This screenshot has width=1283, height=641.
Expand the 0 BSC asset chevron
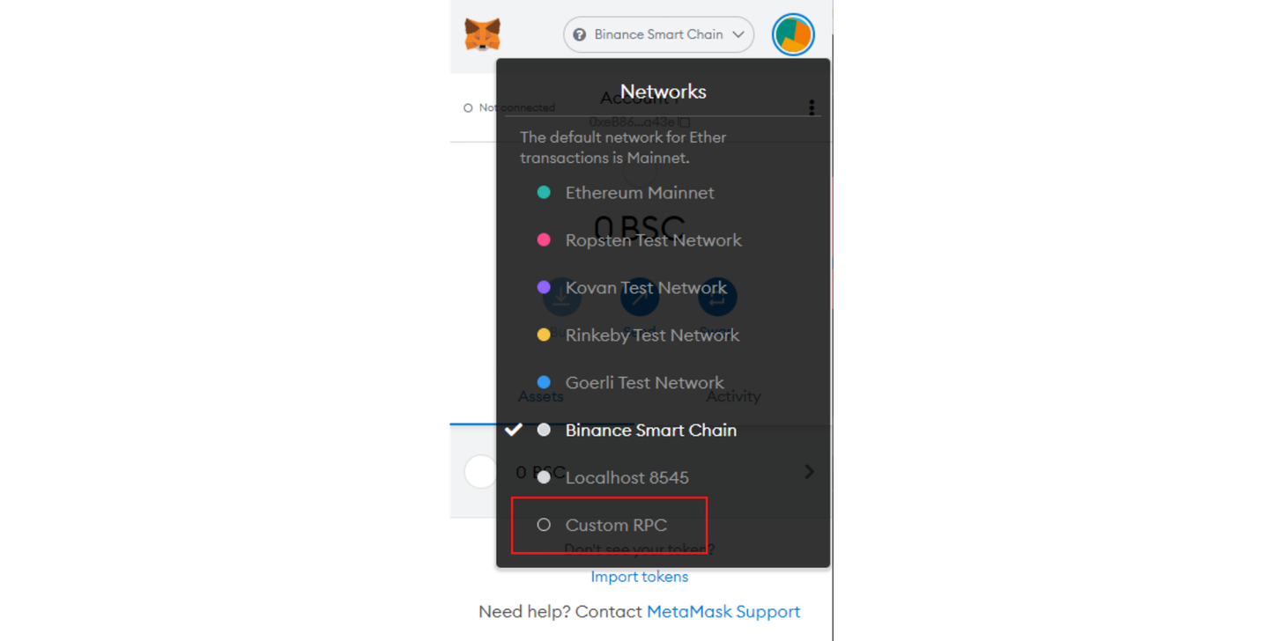click(809, 472)
